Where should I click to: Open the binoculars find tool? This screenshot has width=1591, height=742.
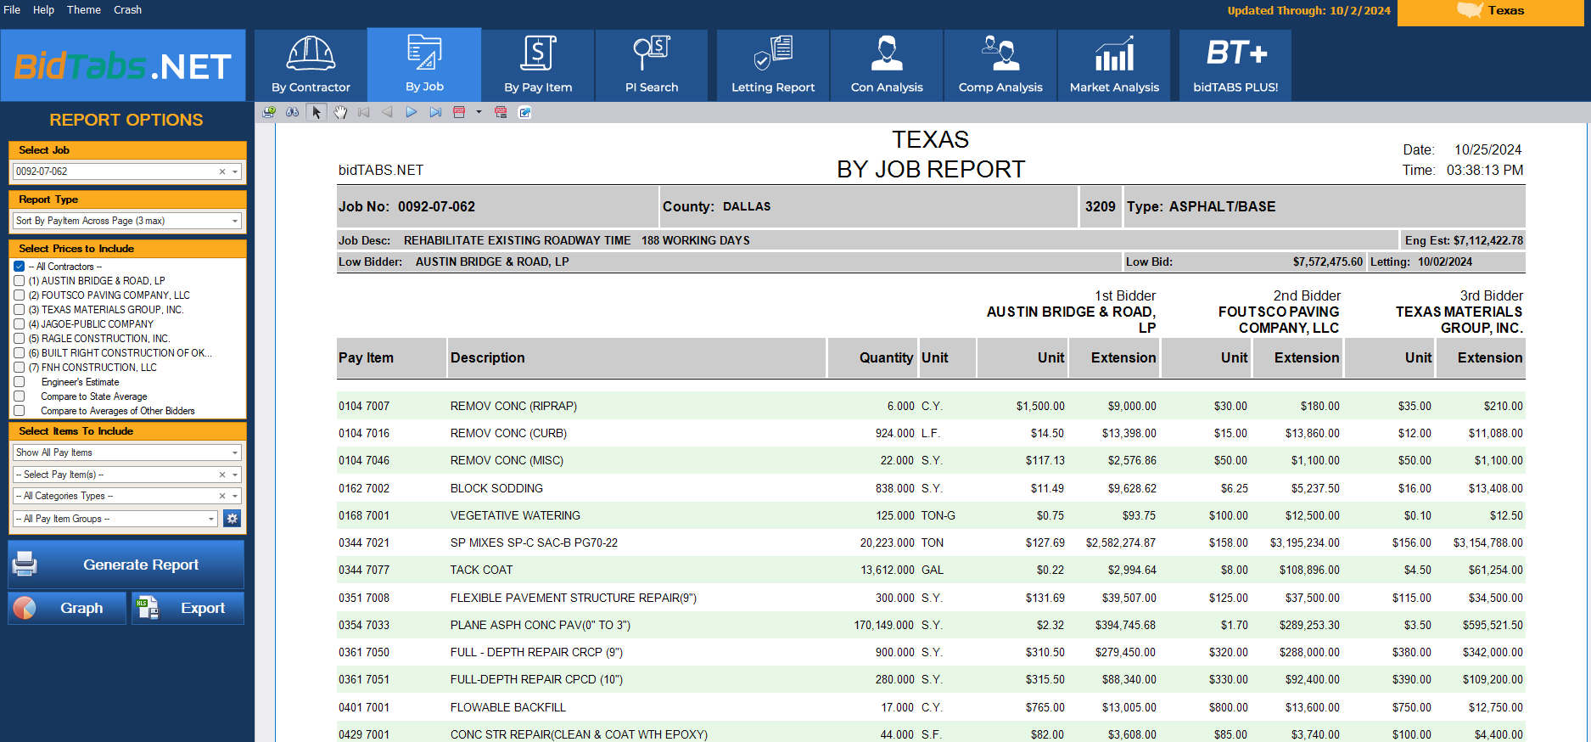[293, 112]
